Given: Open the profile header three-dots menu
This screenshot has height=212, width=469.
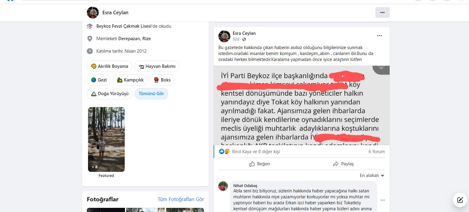Looking at the screenshot, I should tap(382, 12).
